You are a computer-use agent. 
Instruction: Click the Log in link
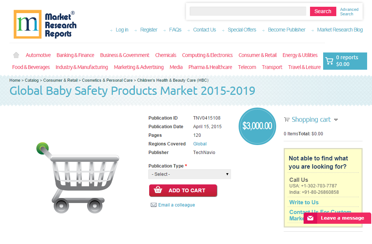click(x=122, y=30)
